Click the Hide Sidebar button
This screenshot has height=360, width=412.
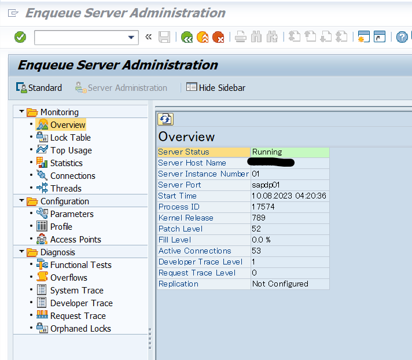pyautogui.click(x=215, y=88)
